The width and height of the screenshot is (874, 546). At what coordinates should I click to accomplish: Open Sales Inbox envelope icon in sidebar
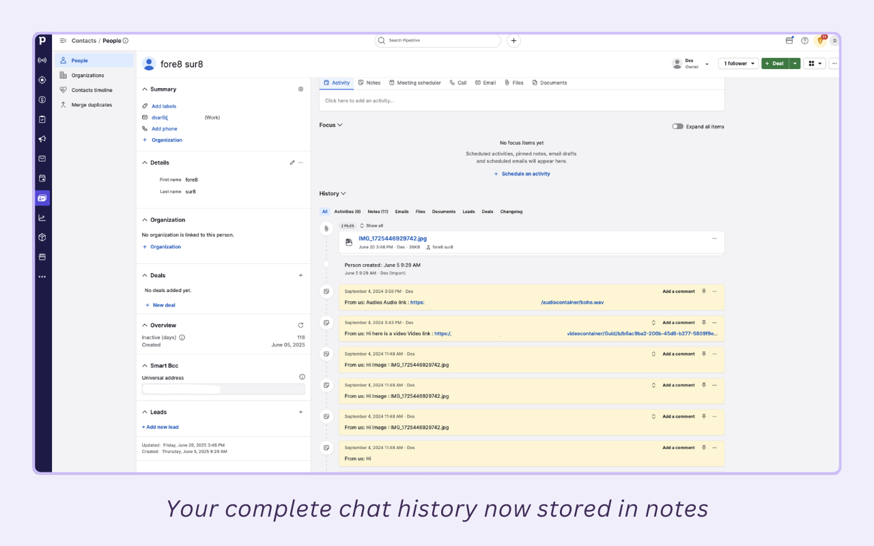pos(42,158)
